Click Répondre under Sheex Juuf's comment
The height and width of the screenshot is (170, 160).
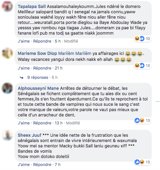(x=42, y=165)
